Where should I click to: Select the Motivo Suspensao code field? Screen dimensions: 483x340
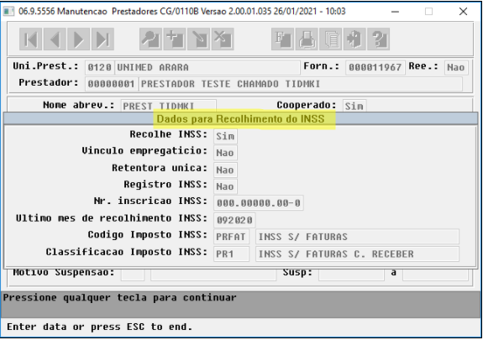pos(133,275)
